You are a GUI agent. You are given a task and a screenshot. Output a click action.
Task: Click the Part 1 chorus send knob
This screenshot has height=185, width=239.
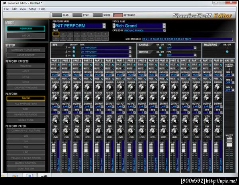(x=55, y=87)
